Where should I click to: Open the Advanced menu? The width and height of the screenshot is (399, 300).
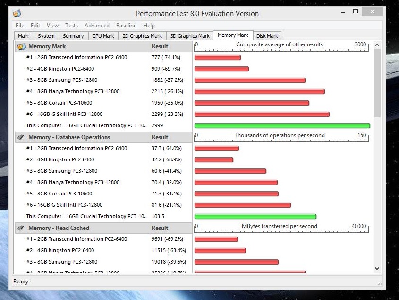pos(97,26)
